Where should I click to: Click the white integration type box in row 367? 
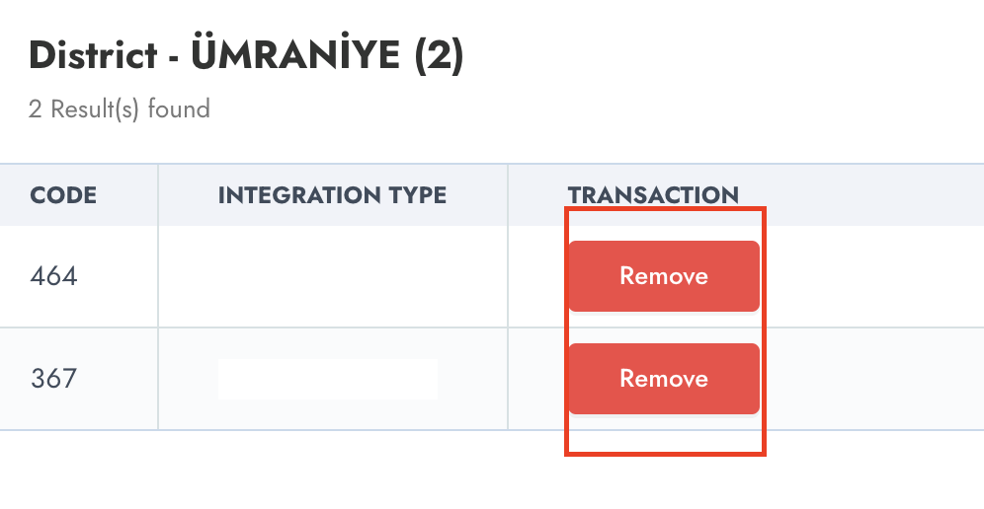point(327,379)
